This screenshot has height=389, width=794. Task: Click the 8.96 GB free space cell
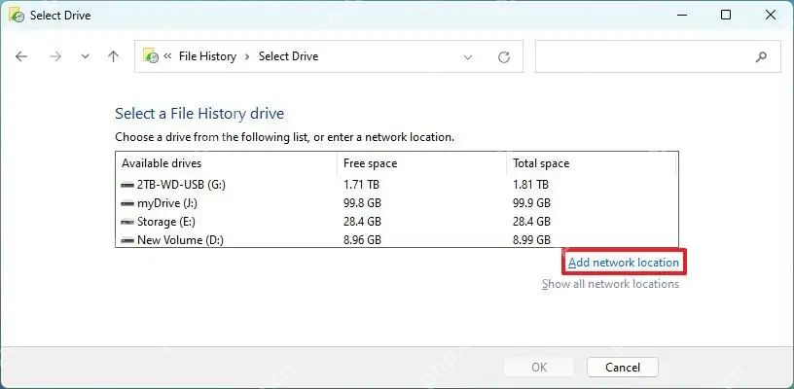click(x=362, y=240)
